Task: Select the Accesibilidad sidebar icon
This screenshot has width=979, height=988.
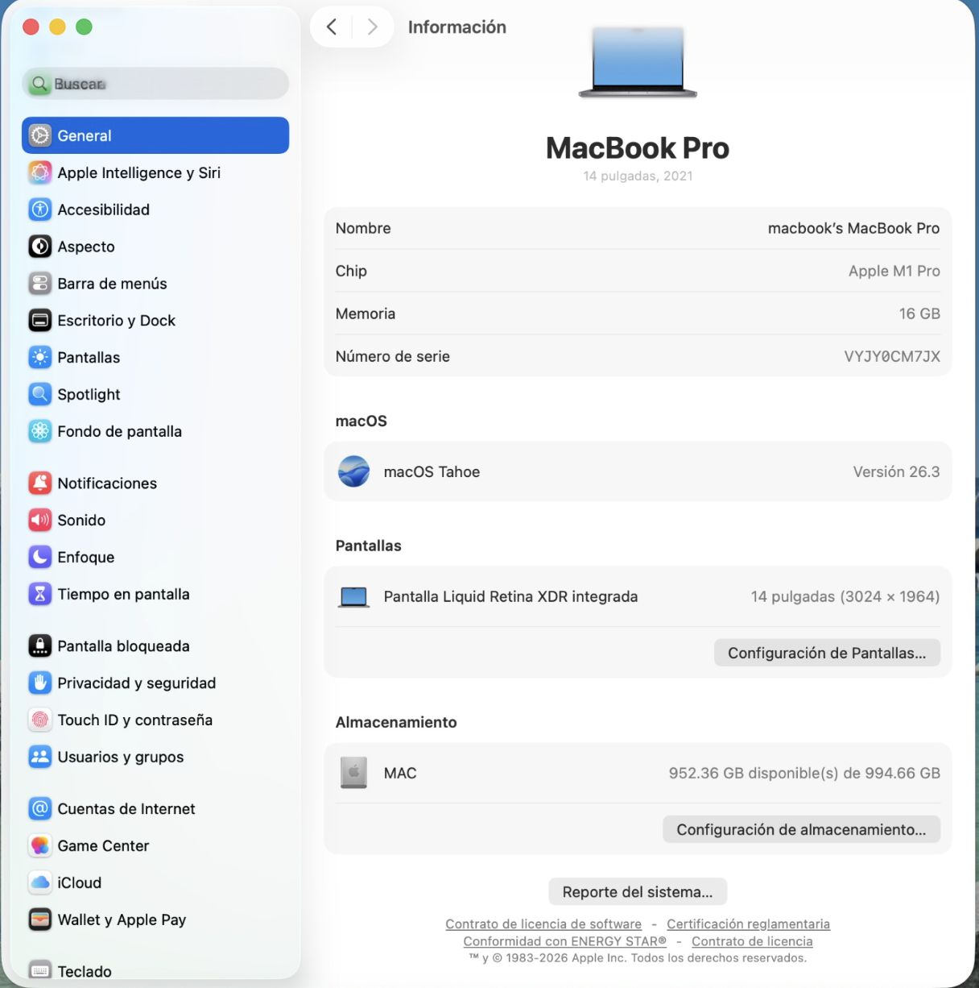Action: (39, 210)
